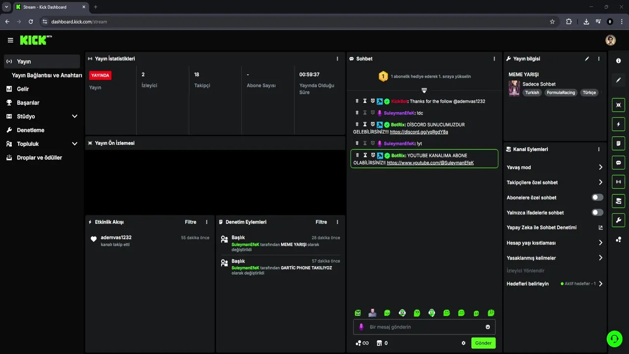Open Hedefleri belirleyin goals arrow
The image size is (629, 354).
[600, 284]
